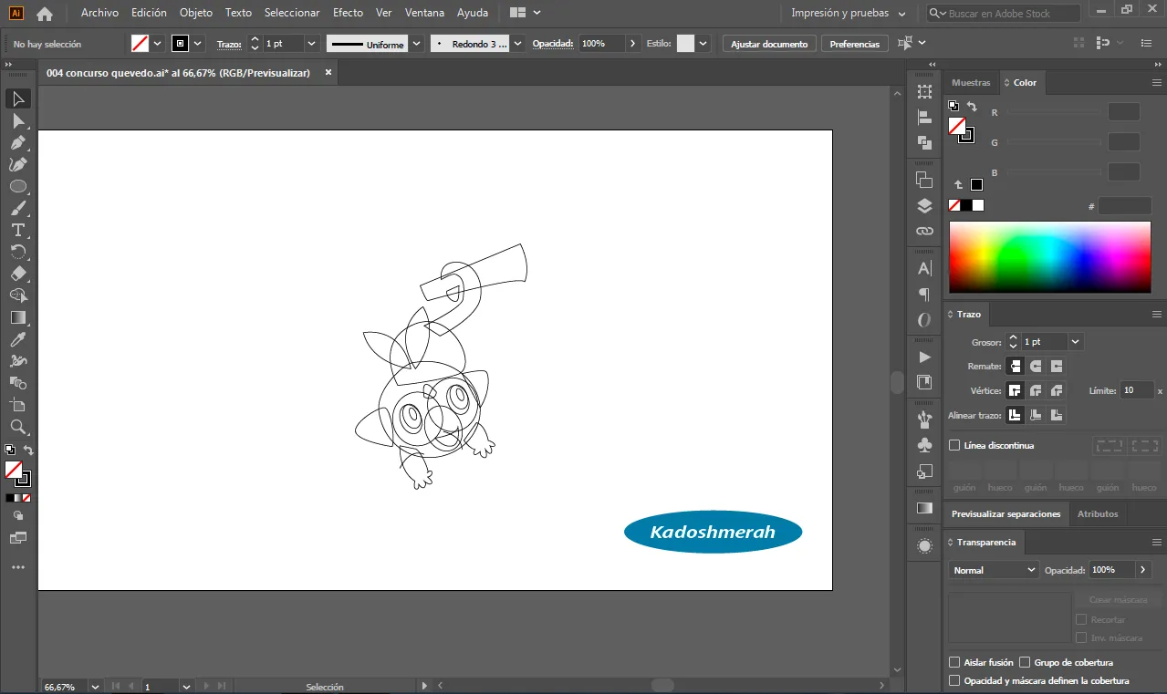Switch to the Atributos tab
This screenshot has width=1167, height=694.
coord(1098,513)
